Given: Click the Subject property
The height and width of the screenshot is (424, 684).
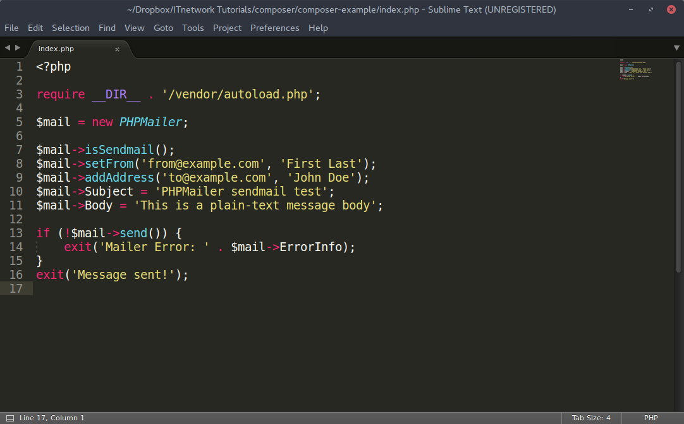Looking at the screenshot, I should [109, 192].
